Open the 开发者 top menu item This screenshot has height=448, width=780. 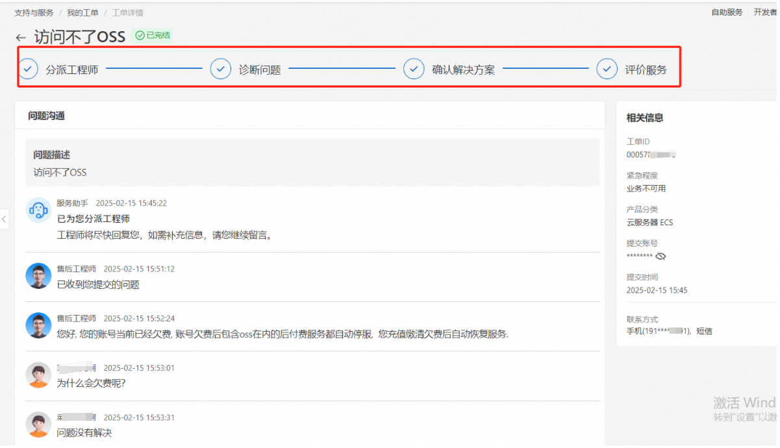765,12
